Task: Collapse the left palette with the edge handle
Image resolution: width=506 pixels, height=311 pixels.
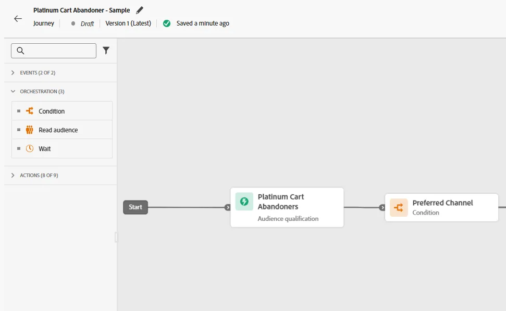Action: (116, 237)
